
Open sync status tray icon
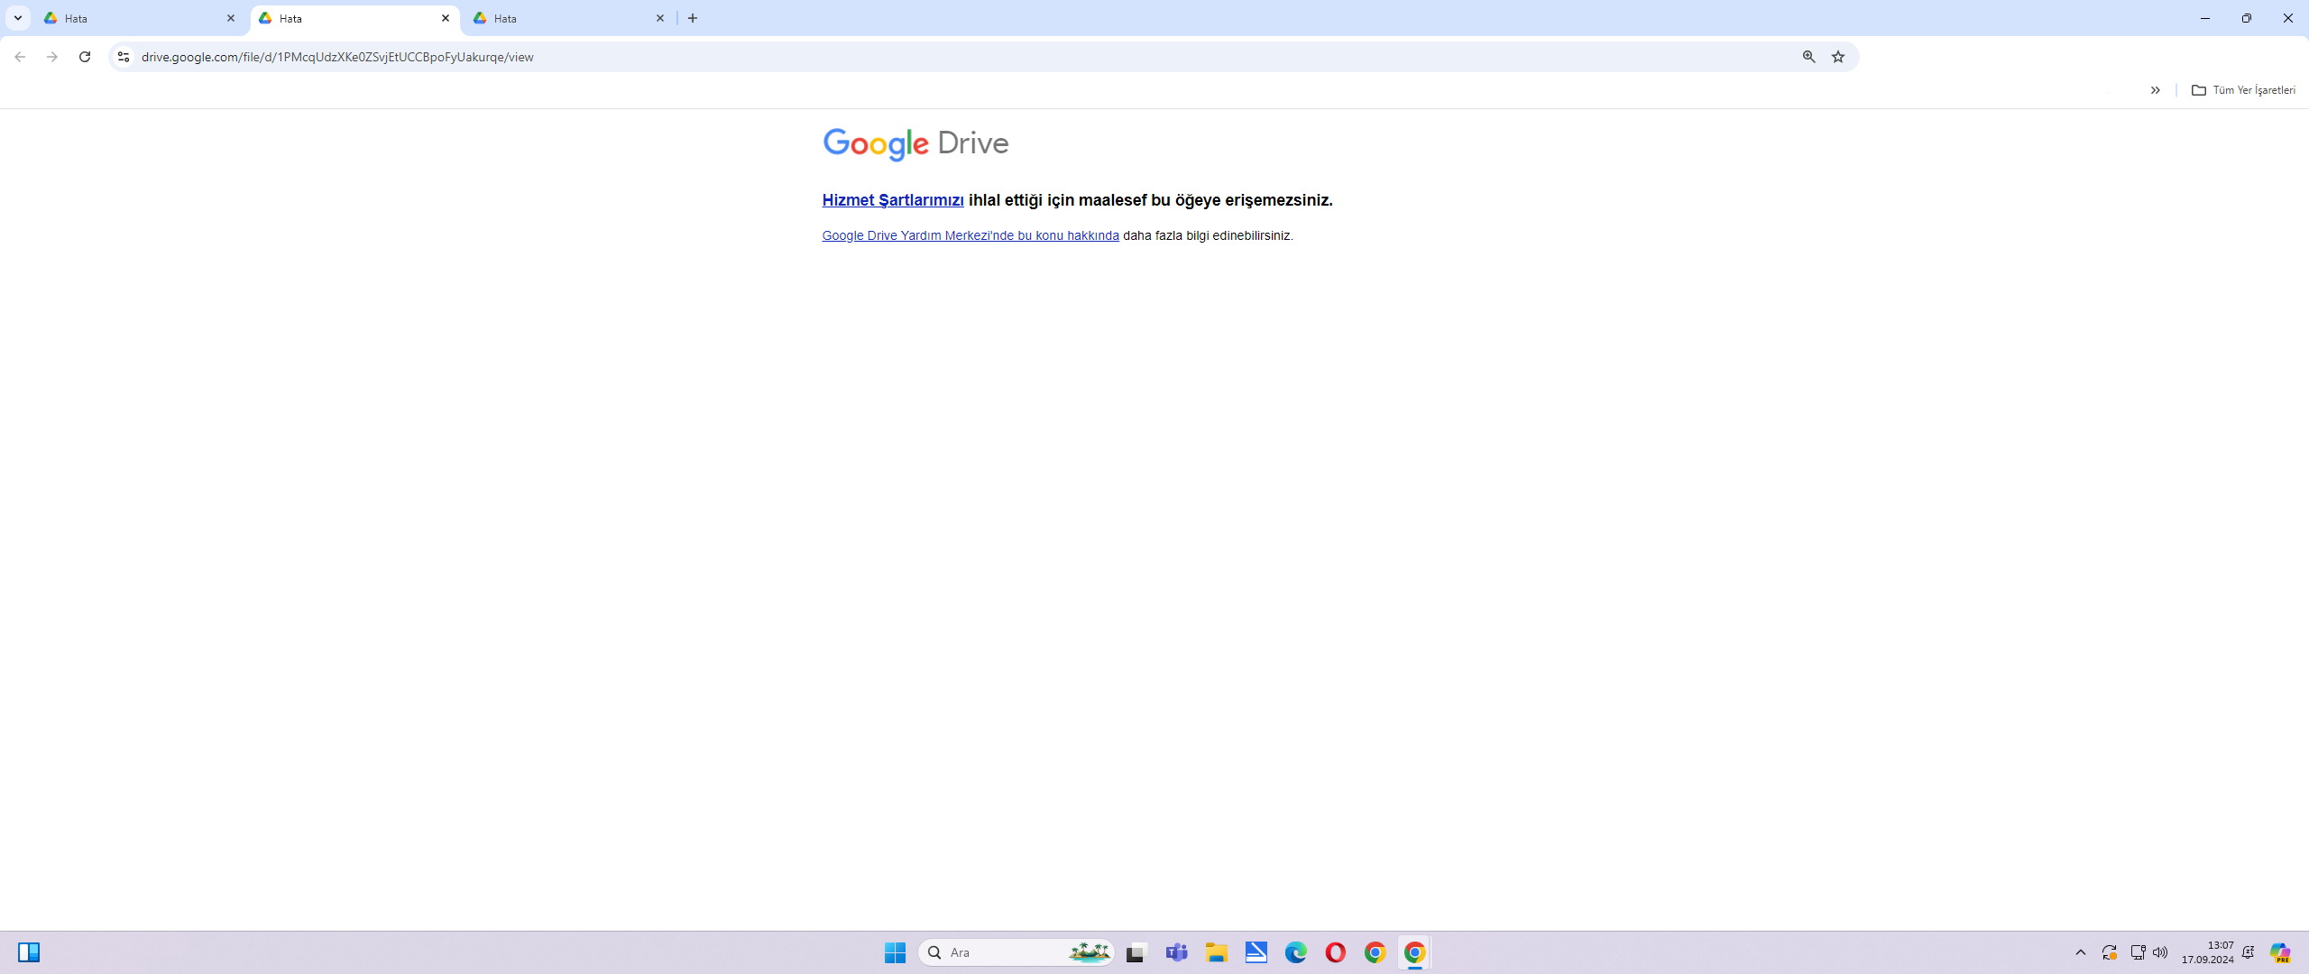(x=2109, y=952)
